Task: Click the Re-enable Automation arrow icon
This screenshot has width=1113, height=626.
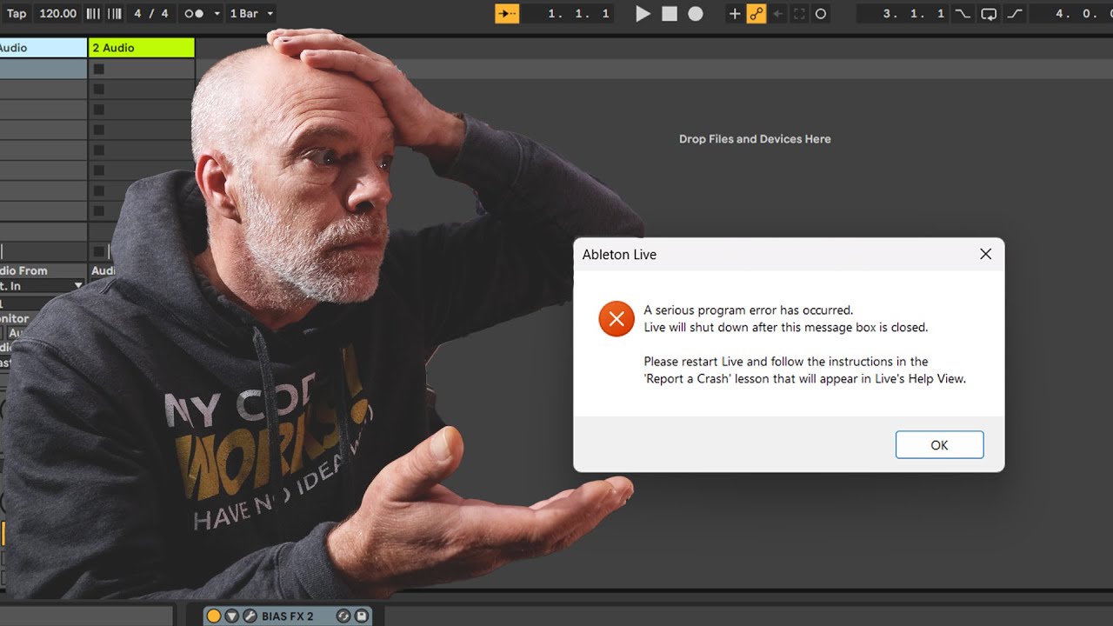Action: tap(778, 14)
